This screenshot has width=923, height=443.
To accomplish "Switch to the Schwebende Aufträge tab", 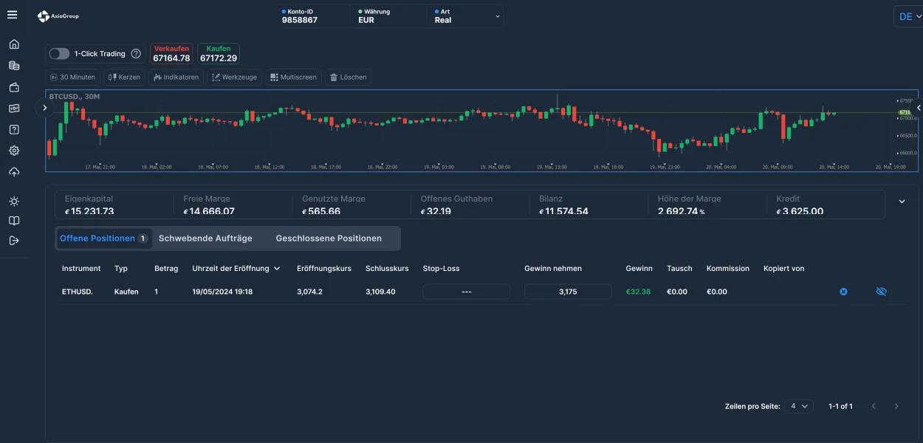I will (x=205, y=238).
